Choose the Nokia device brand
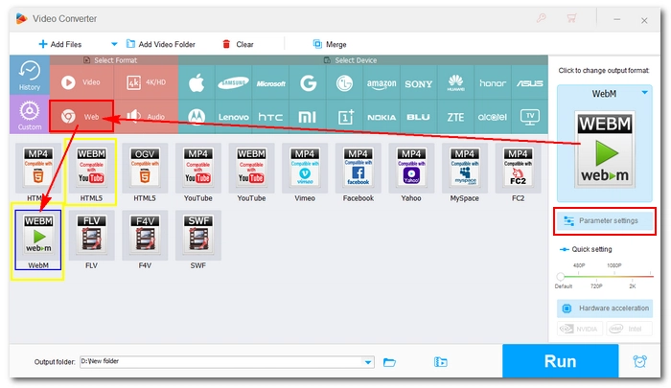This screenshot has width=671, height=388. (382, 117)
